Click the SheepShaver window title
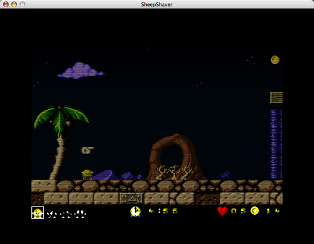314x244 pixels. (x=156, y=4)
